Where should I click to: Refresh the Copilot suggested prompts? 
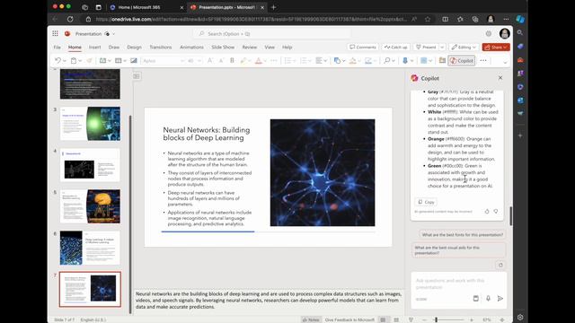[x=500, y=265]
